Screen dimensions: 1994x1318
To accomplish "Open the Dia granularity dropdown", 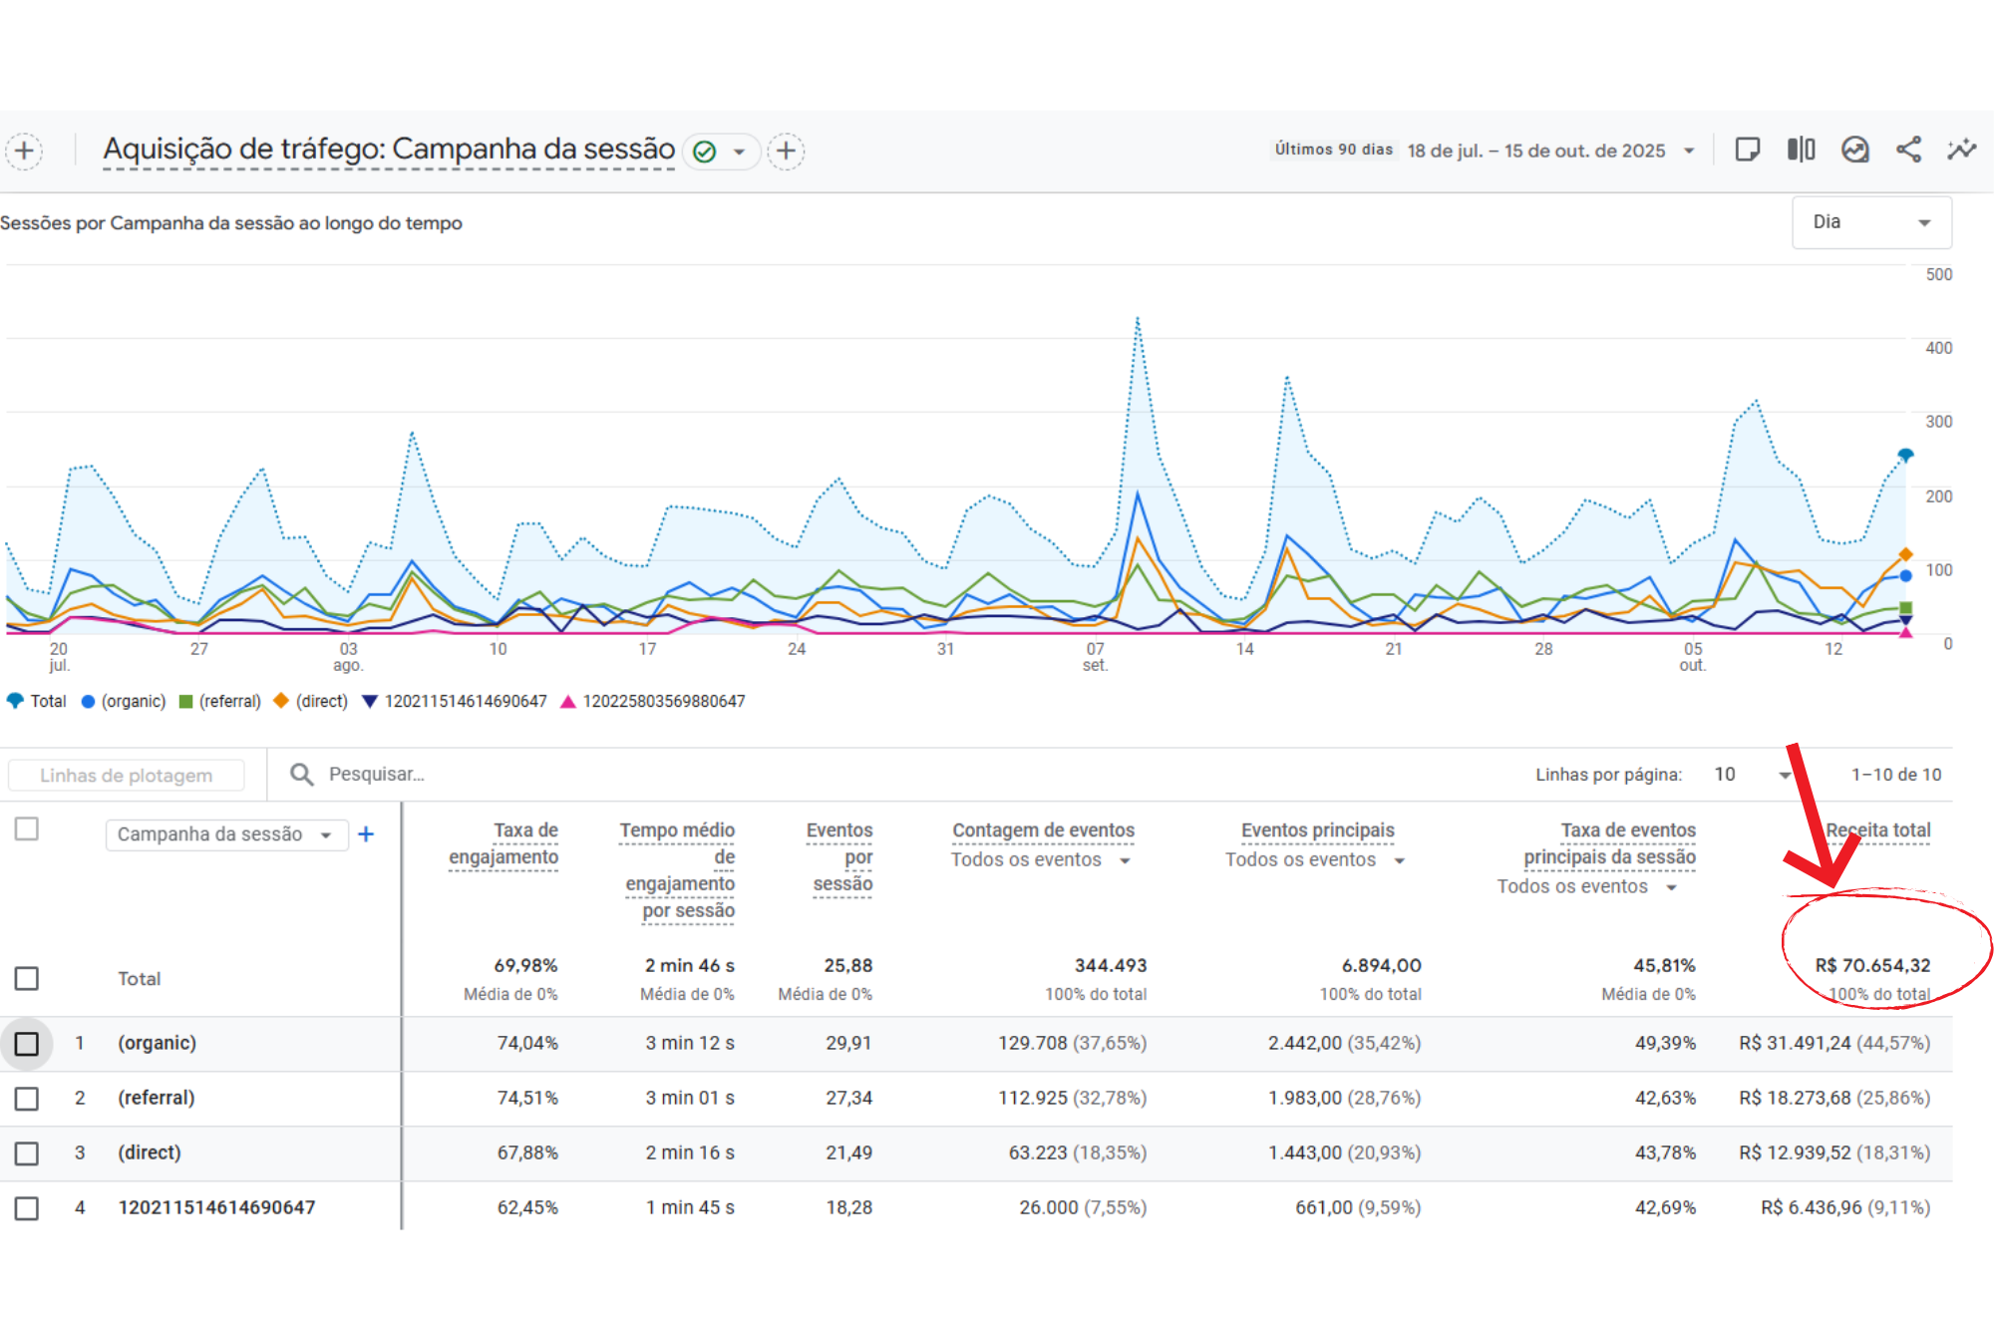I will (1870, 222).
